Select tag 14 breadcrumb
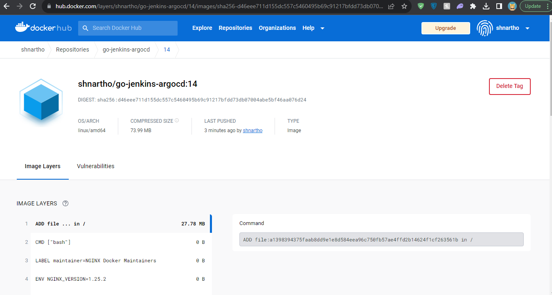The width and height of the screenshot is (552, 295). (x=167, y=50)
